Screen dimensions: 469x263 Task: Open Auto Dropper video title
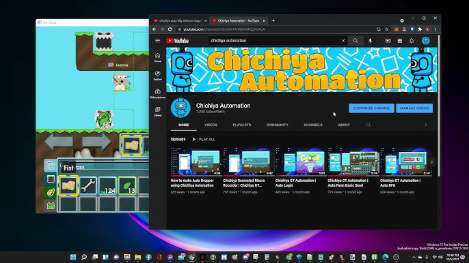[x=192, y=183]
